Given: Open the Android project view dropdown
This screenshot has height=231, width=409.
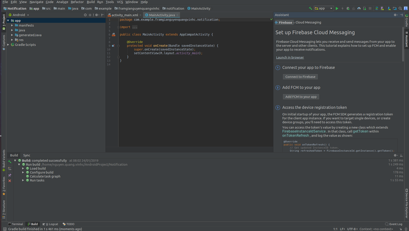Looking at the screenshot, I should [x=20, y=15].
